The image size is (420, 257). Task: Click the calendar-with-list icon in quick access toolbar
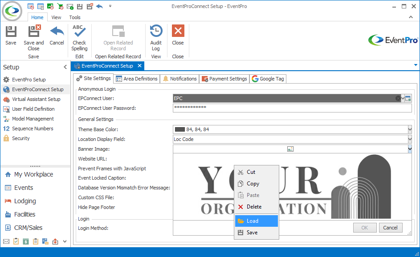point(41,6)
